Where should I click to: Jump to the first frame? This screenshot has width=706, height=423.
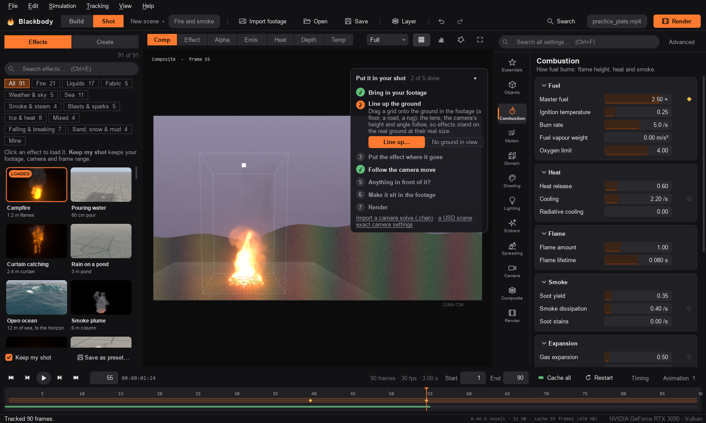point(11,378)
